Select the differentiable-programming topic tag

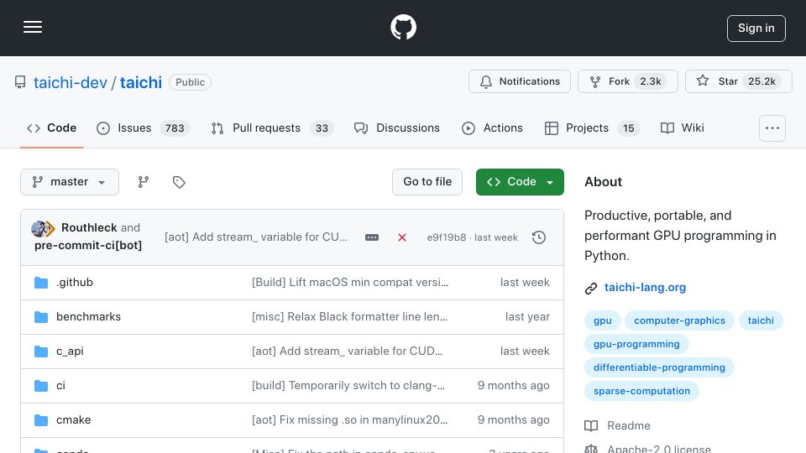(x=659, y=367)
